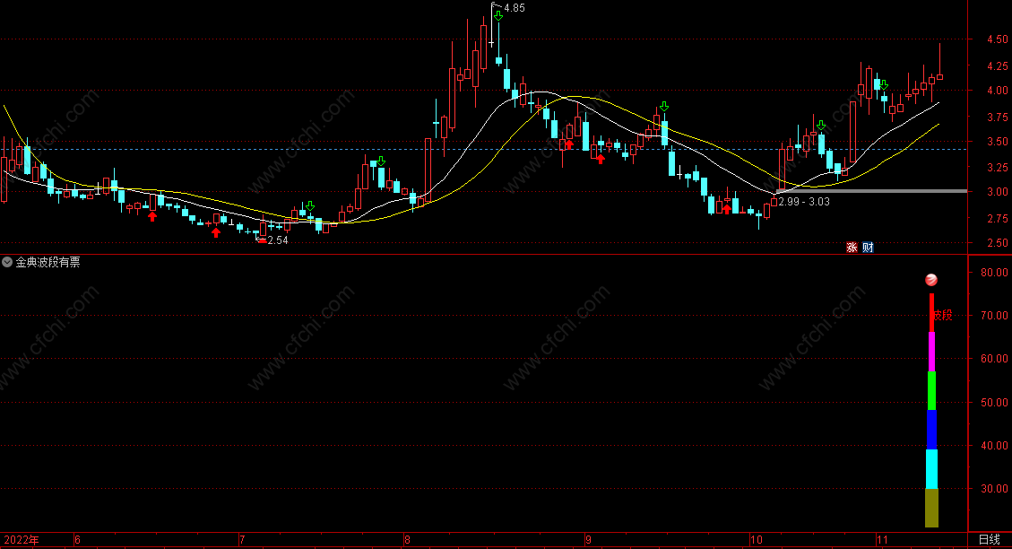The image size is (1012, 549).
Task: Click the 2.50 price axis label
Action: [x=997, y=243]
